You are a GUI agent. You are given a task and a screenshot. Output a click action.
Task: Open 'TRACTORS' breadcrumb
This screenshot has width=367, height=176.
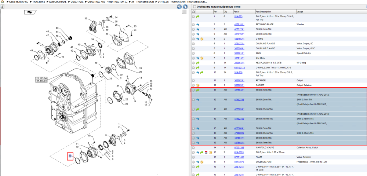coord(39,1)
